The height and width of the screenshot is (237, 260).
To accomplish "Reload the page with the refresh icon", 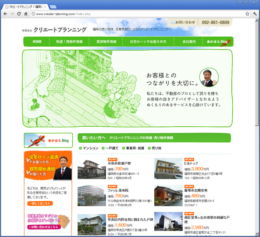I will click(x=19, y=14).
